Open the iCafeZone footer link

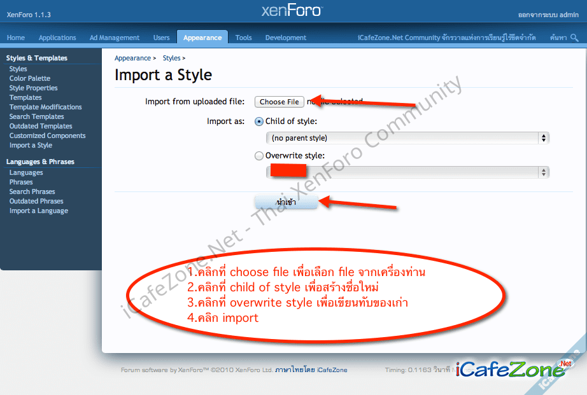(x=332, y=370)
